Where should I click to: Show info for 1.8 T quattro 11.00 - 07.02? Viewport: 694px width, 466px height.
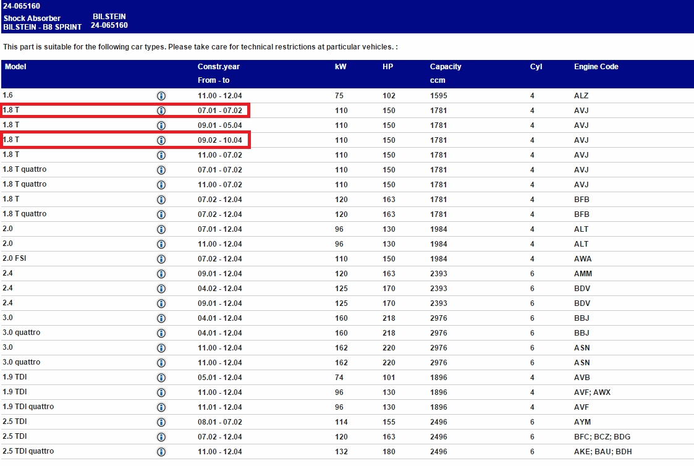coord(161,185)
